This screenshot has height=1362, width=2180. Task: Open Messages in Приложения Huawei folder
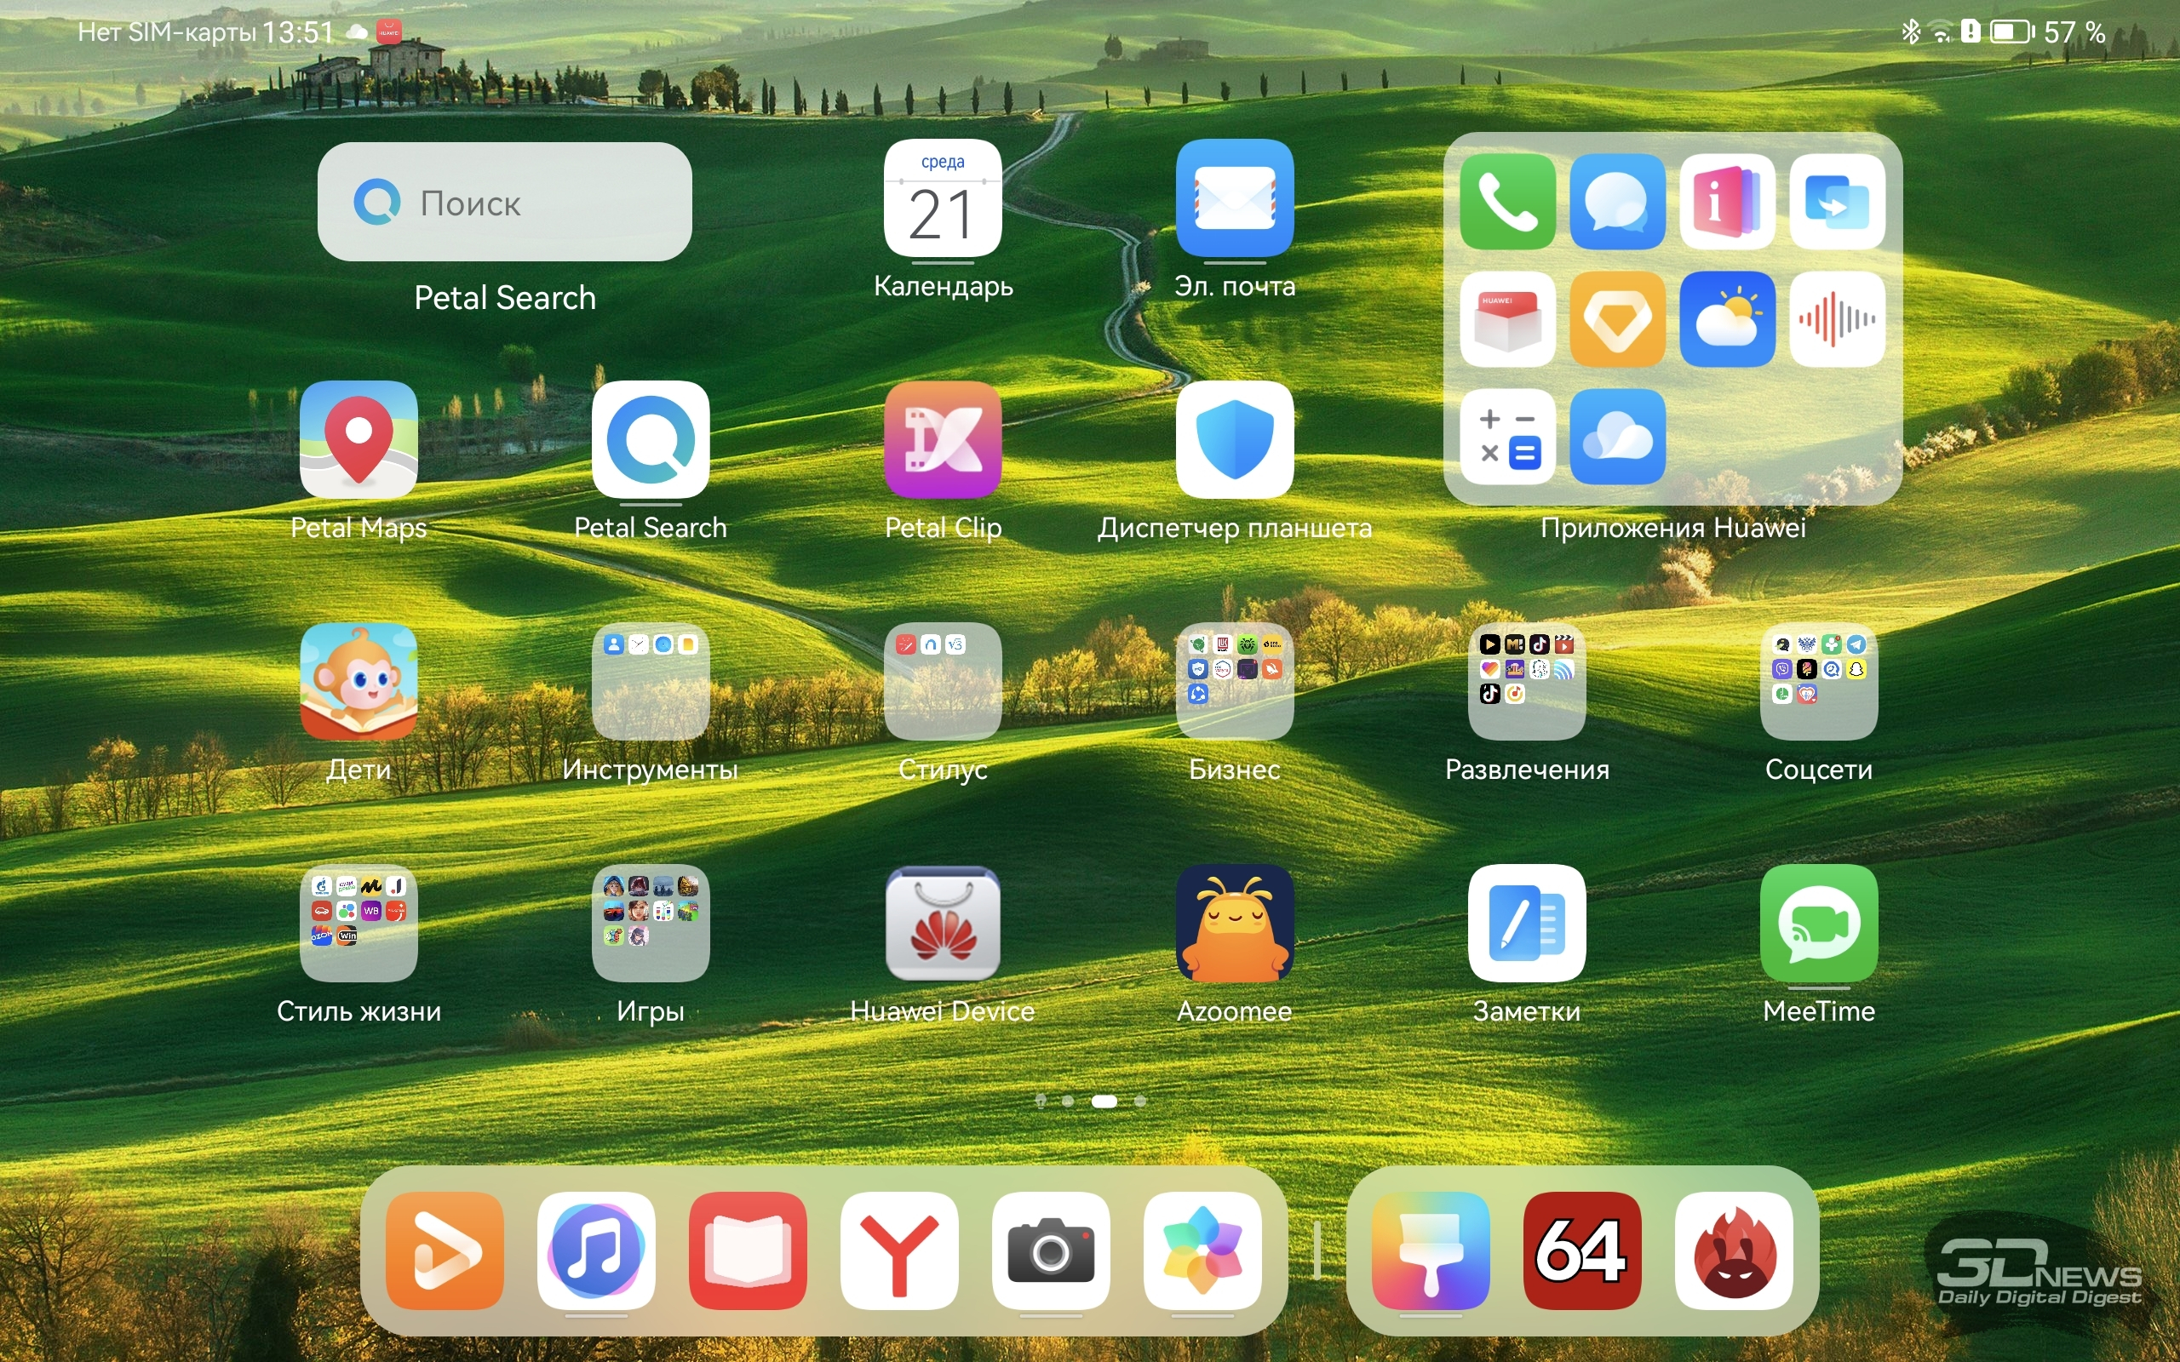point(1617,202)
